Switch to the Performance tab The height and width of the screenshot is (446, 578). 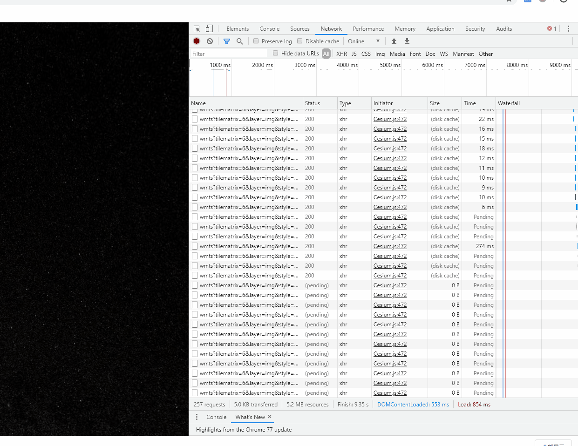(368, 29)
